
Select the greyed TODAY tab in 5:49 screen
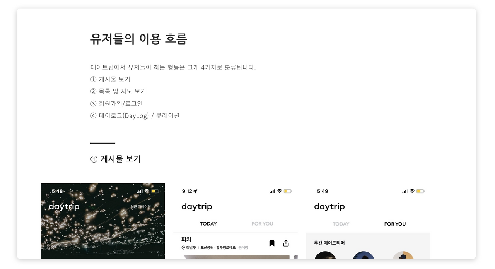pyautogui.click(x=341, y=224)
